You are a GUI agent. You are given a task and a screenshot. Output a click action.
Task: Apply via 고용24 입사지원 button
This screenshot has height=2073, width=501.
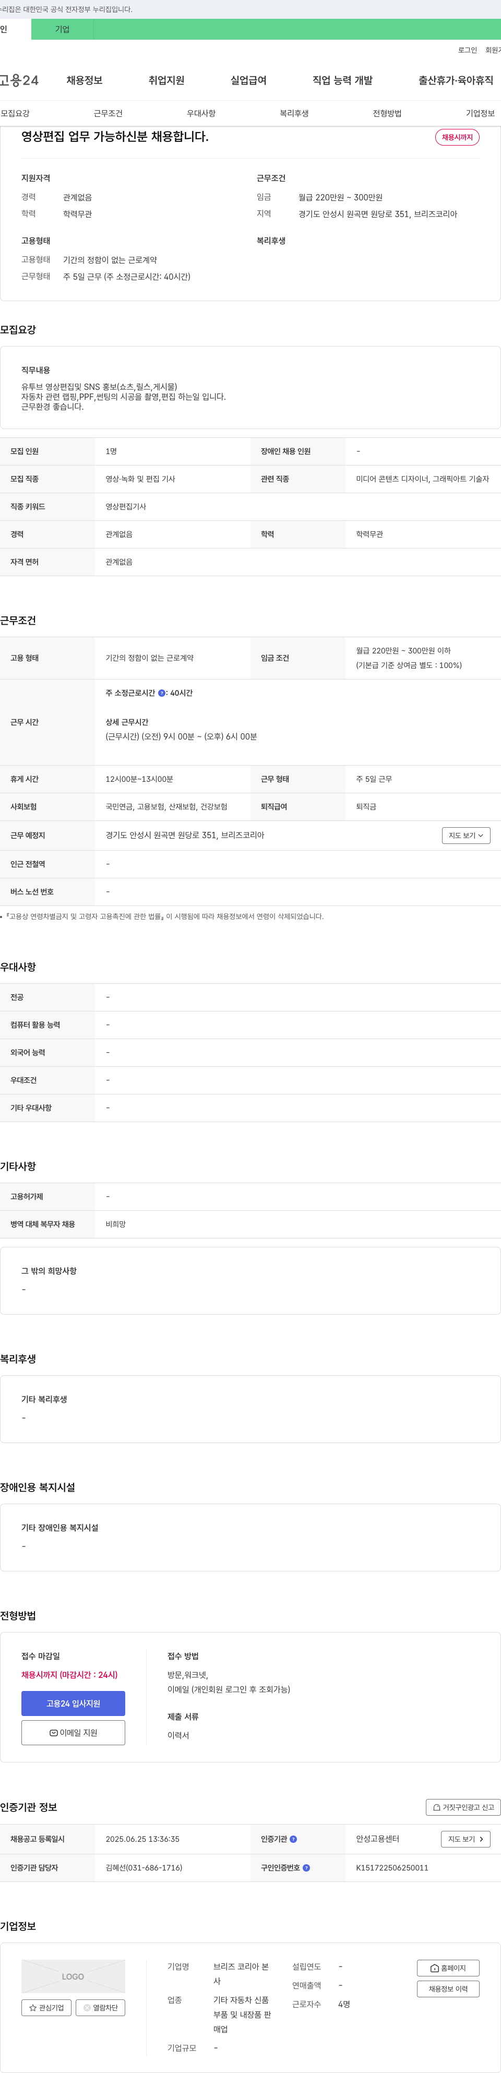[x=73, y=1703]
